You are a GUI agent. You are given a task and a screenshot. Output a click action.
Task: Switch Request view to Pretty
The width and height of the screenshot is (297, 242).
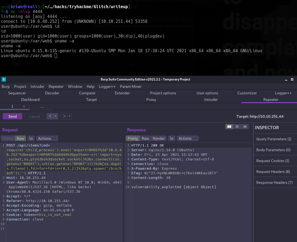tap(8, 138)
